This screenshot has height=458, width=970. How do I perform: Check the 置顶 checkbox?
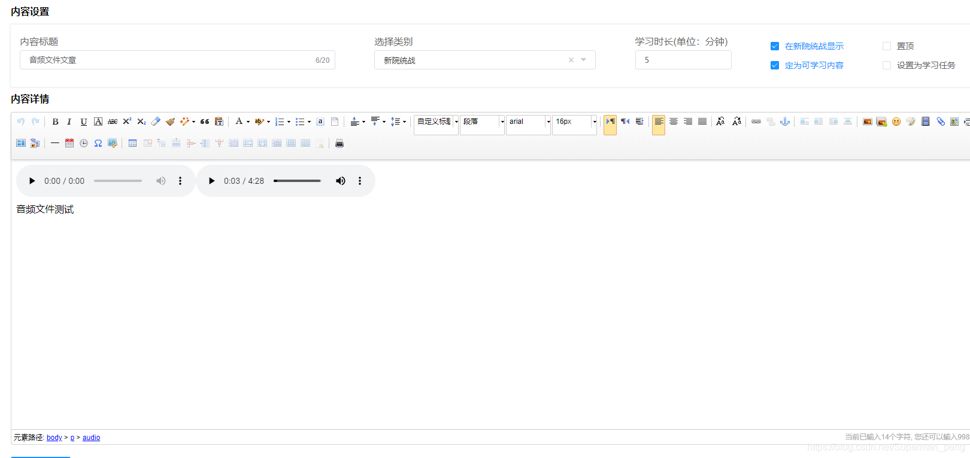tap(887, 46)
